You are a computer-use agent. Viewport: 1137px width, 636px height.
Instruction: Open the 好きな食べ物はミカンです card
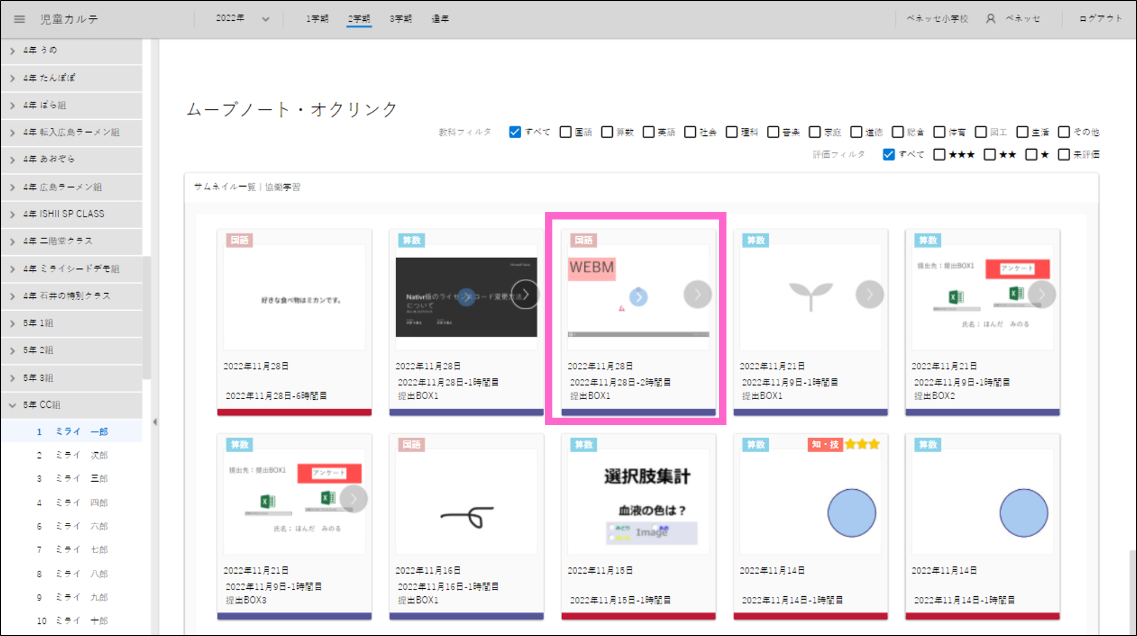pos(294,323)
